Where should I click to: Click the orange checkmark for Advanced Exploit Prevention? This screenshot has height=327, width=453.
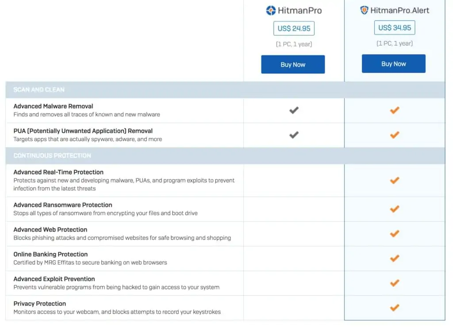(395, 283)
